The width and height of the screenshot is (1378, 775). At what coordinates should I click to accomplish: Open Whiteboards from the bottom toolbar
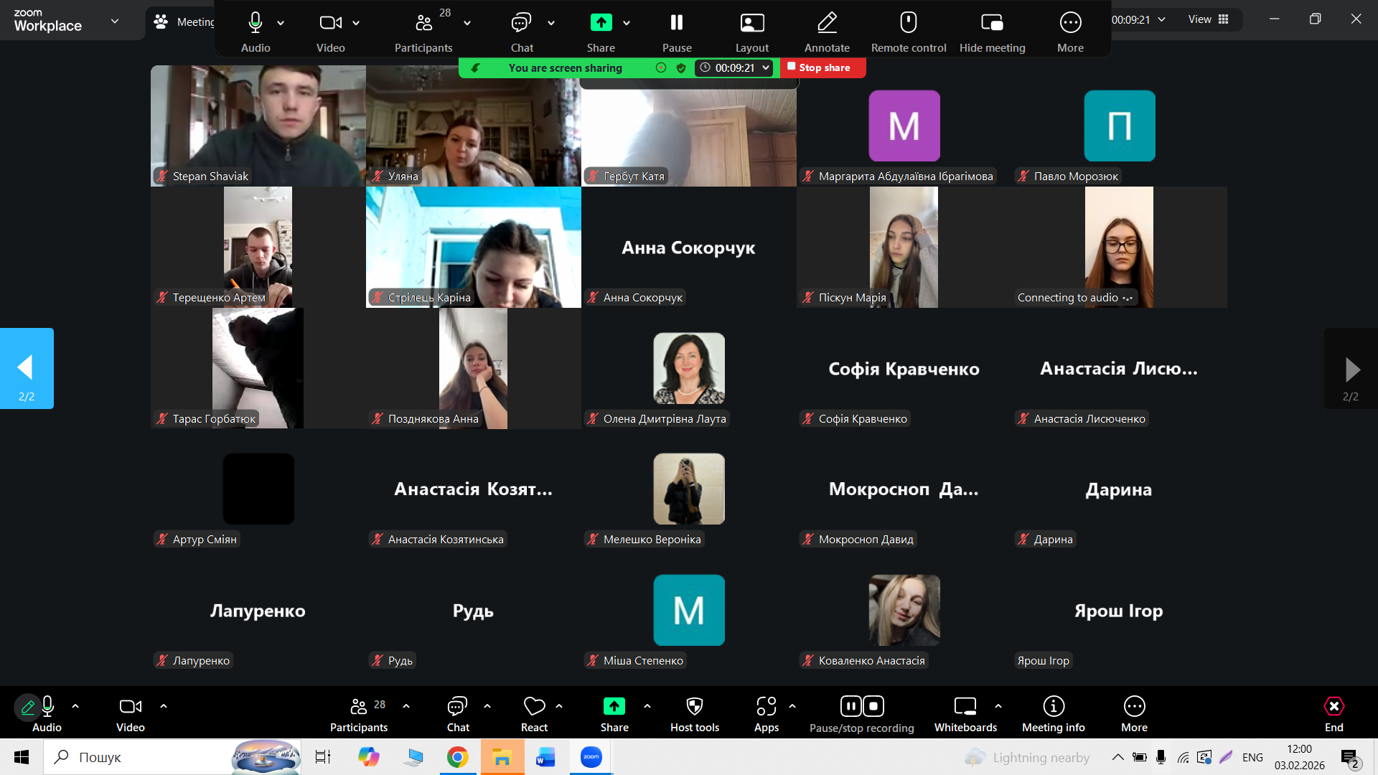pyautogui.click(x=965, y=707)
